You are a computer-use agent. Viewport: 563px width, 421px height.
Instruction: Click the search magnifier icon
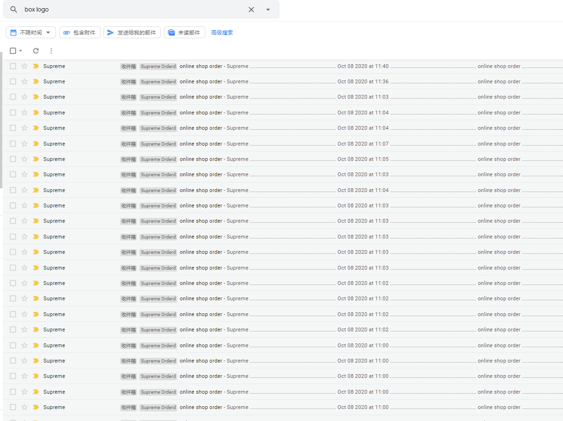13,10
